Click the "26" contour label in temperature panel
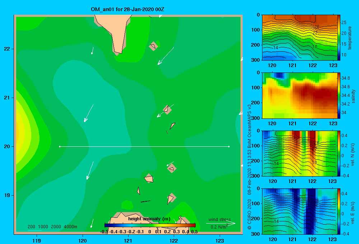 click(x=317, y=27)
